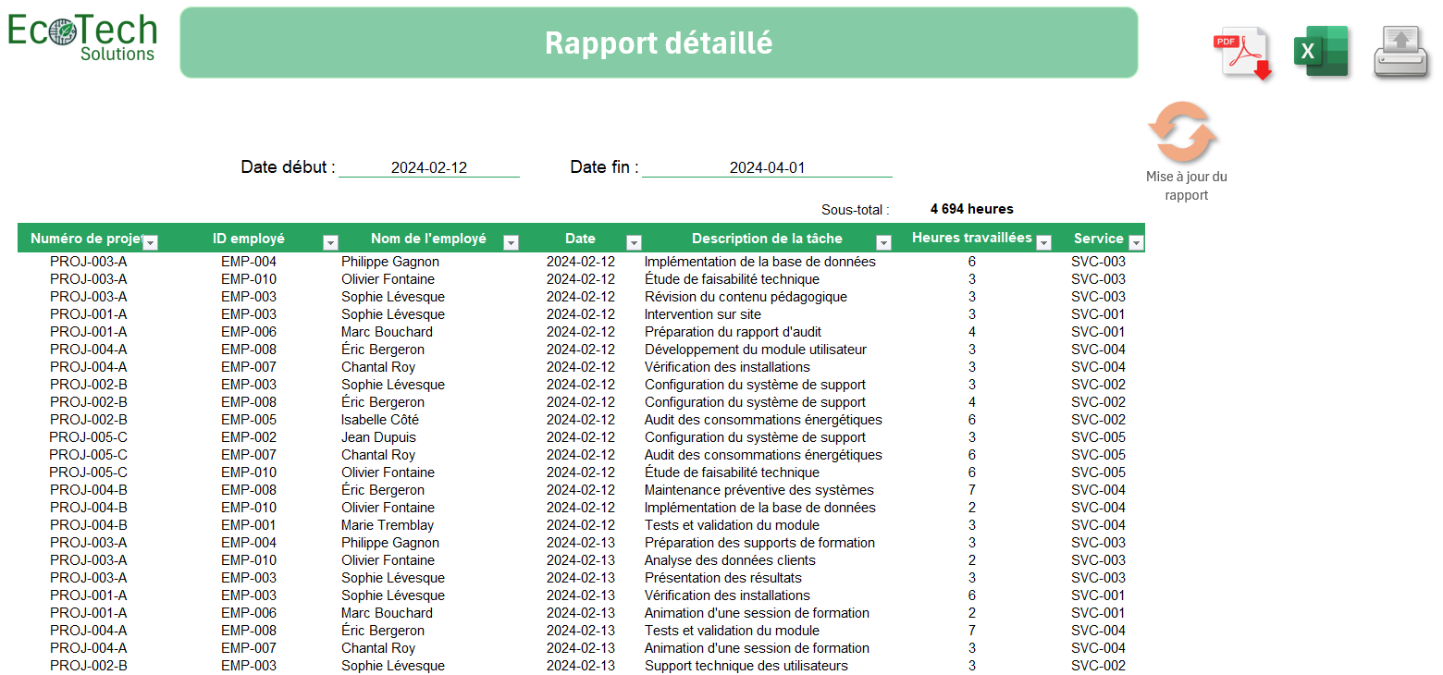The width and height of the screenshot is (1443, 675).
Task: Click the Rapport détaillé title banner
Action: pyautogui.click(x=658, y=43)
